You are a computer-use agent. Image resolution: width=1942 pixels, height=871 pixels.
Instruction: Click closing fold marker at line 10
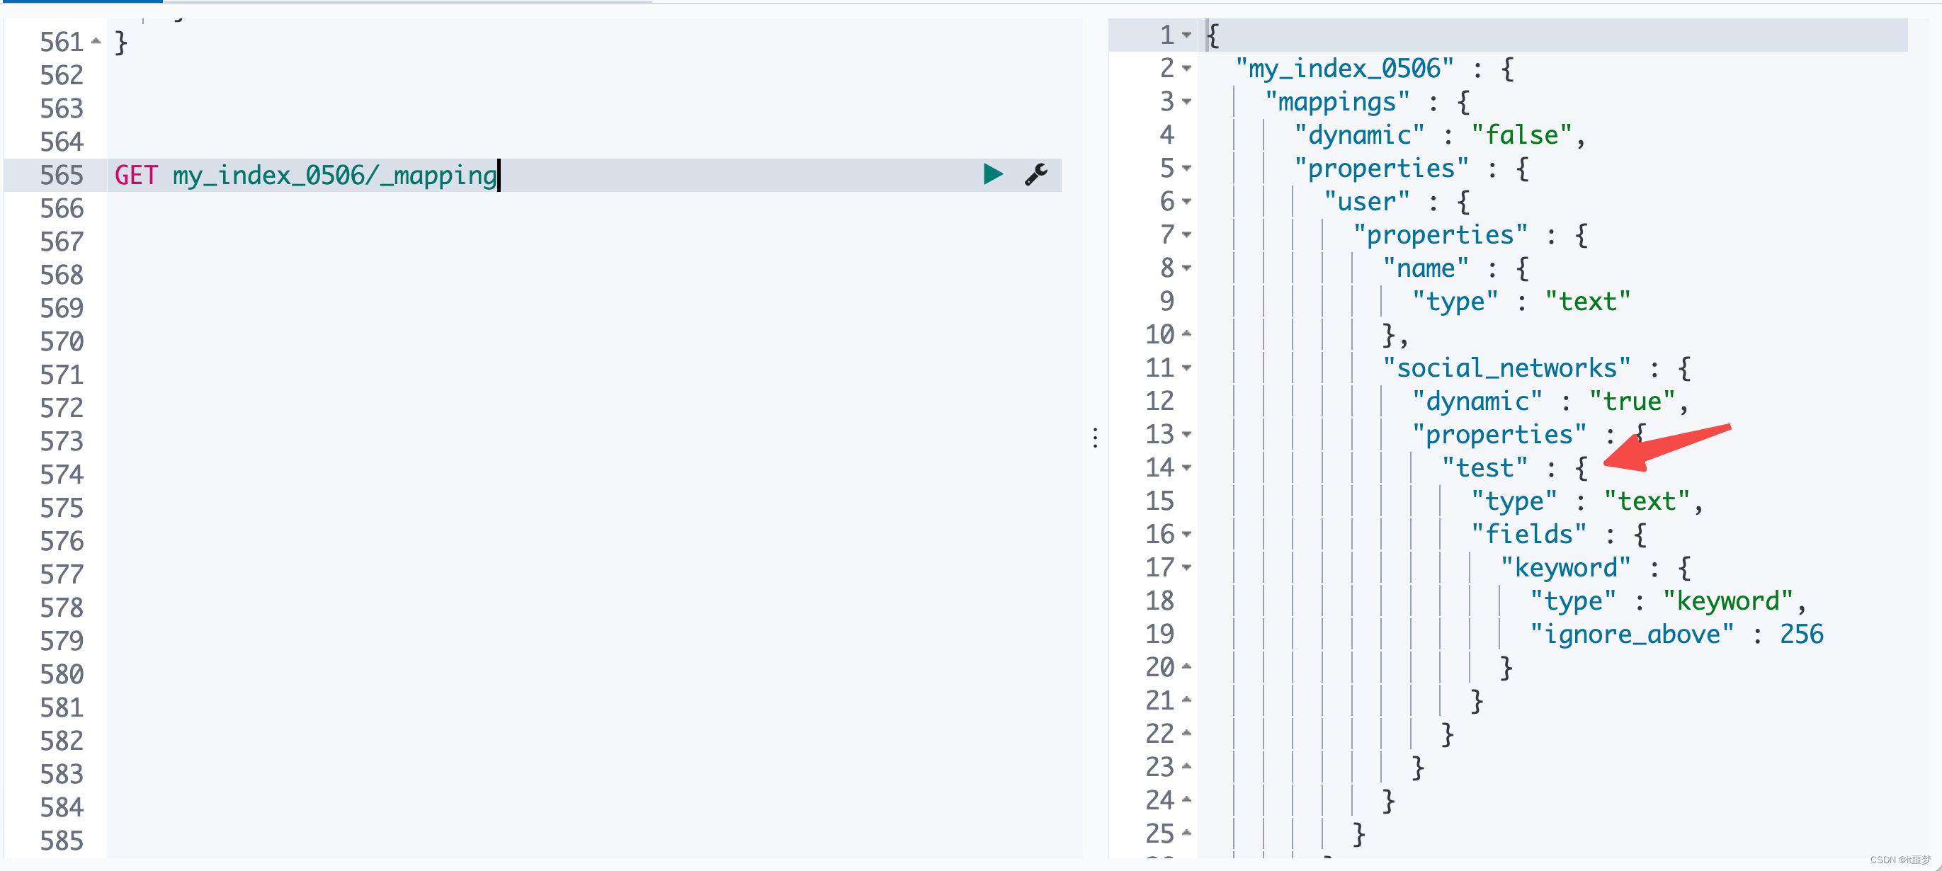(x=1186, y=333)
